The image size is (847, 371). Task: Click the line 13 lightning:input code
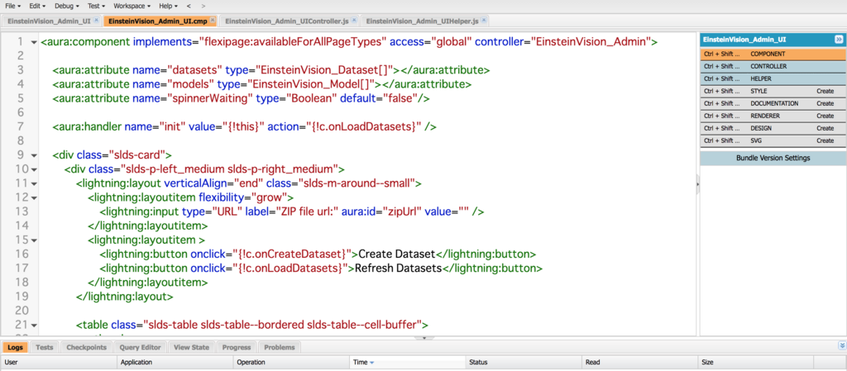click(x=292, y=212)
